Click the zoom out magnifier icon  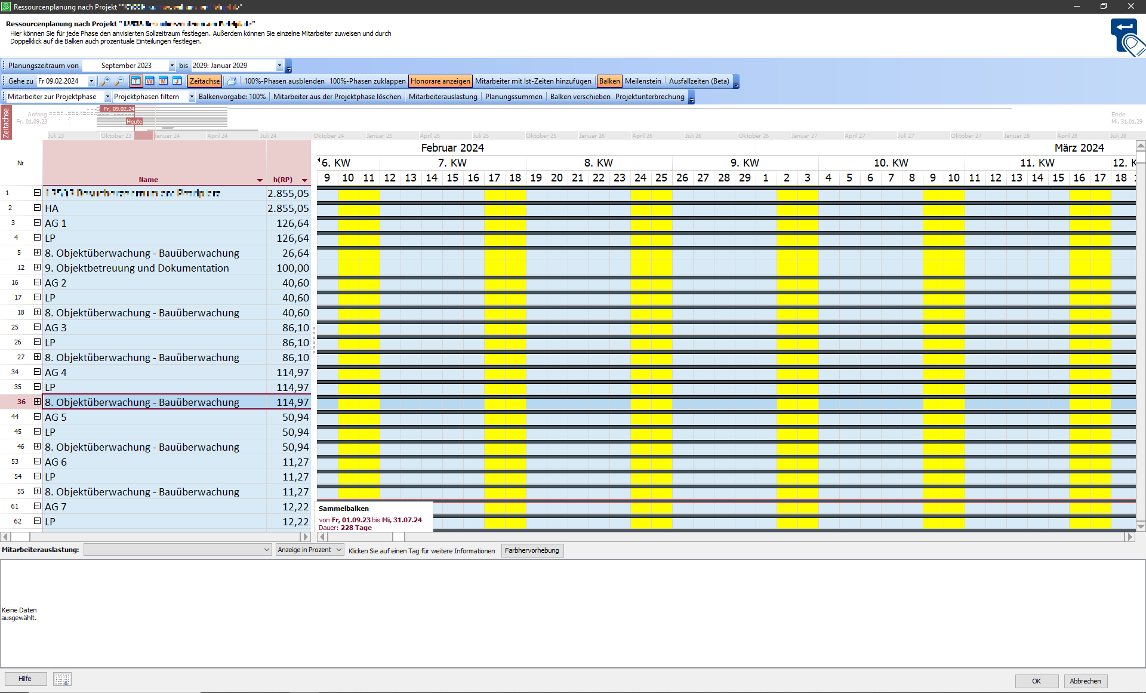pyautogui.click(x=119, y=81)
